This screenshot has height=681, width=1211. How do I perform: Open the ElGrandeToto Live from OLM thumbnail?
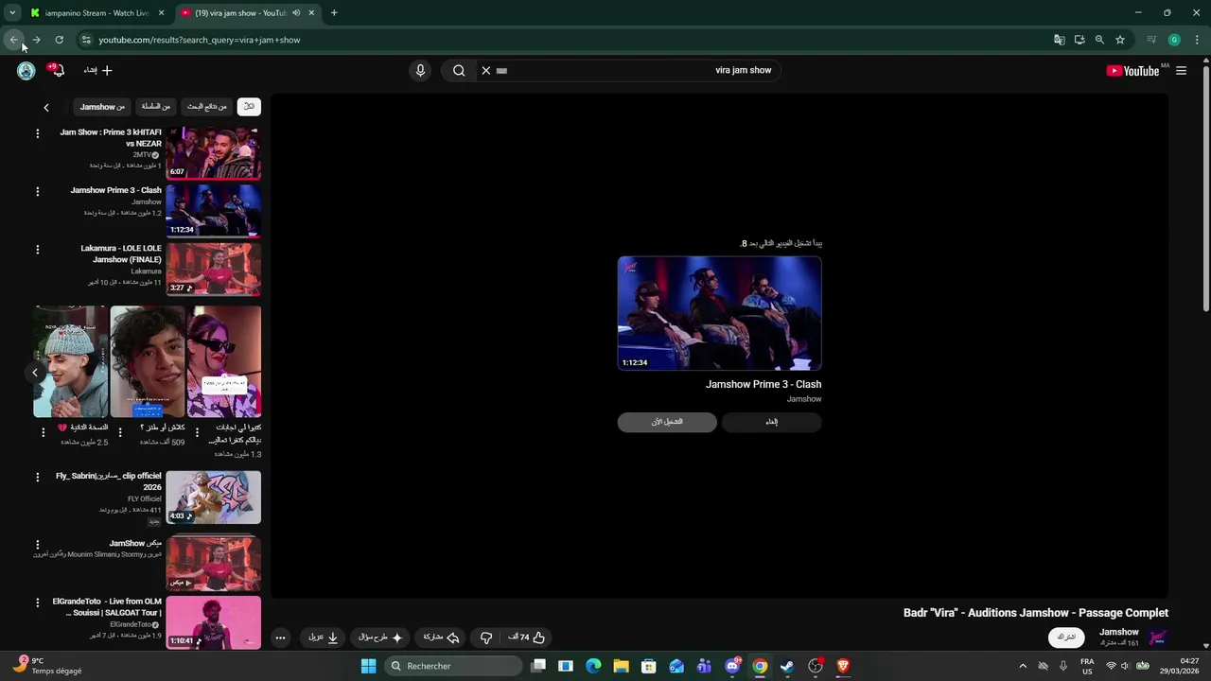(214, 621)
